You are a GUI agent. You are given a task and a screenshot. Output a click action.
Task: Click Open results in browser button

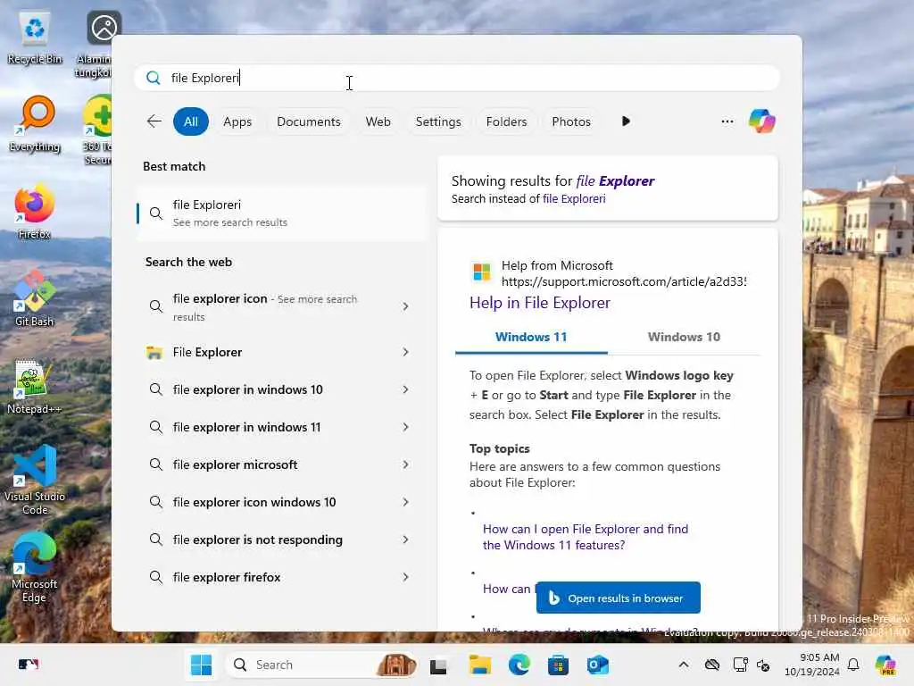tap(618, 598)
